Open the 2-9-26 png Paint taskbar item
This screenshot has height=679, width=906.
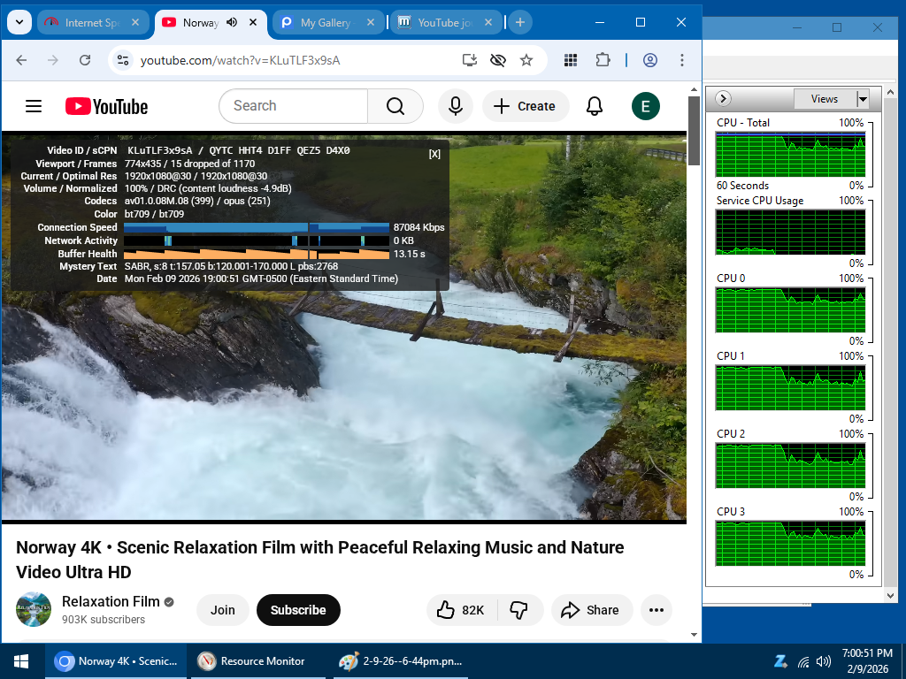coord(401,661)
